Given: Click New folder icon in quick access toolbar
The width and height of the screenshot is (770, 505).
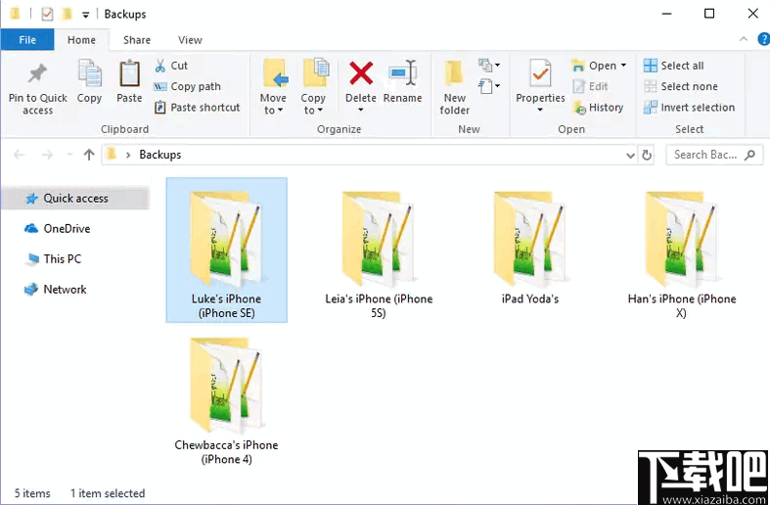Looking at the screenshot, I should click(67, 14).
